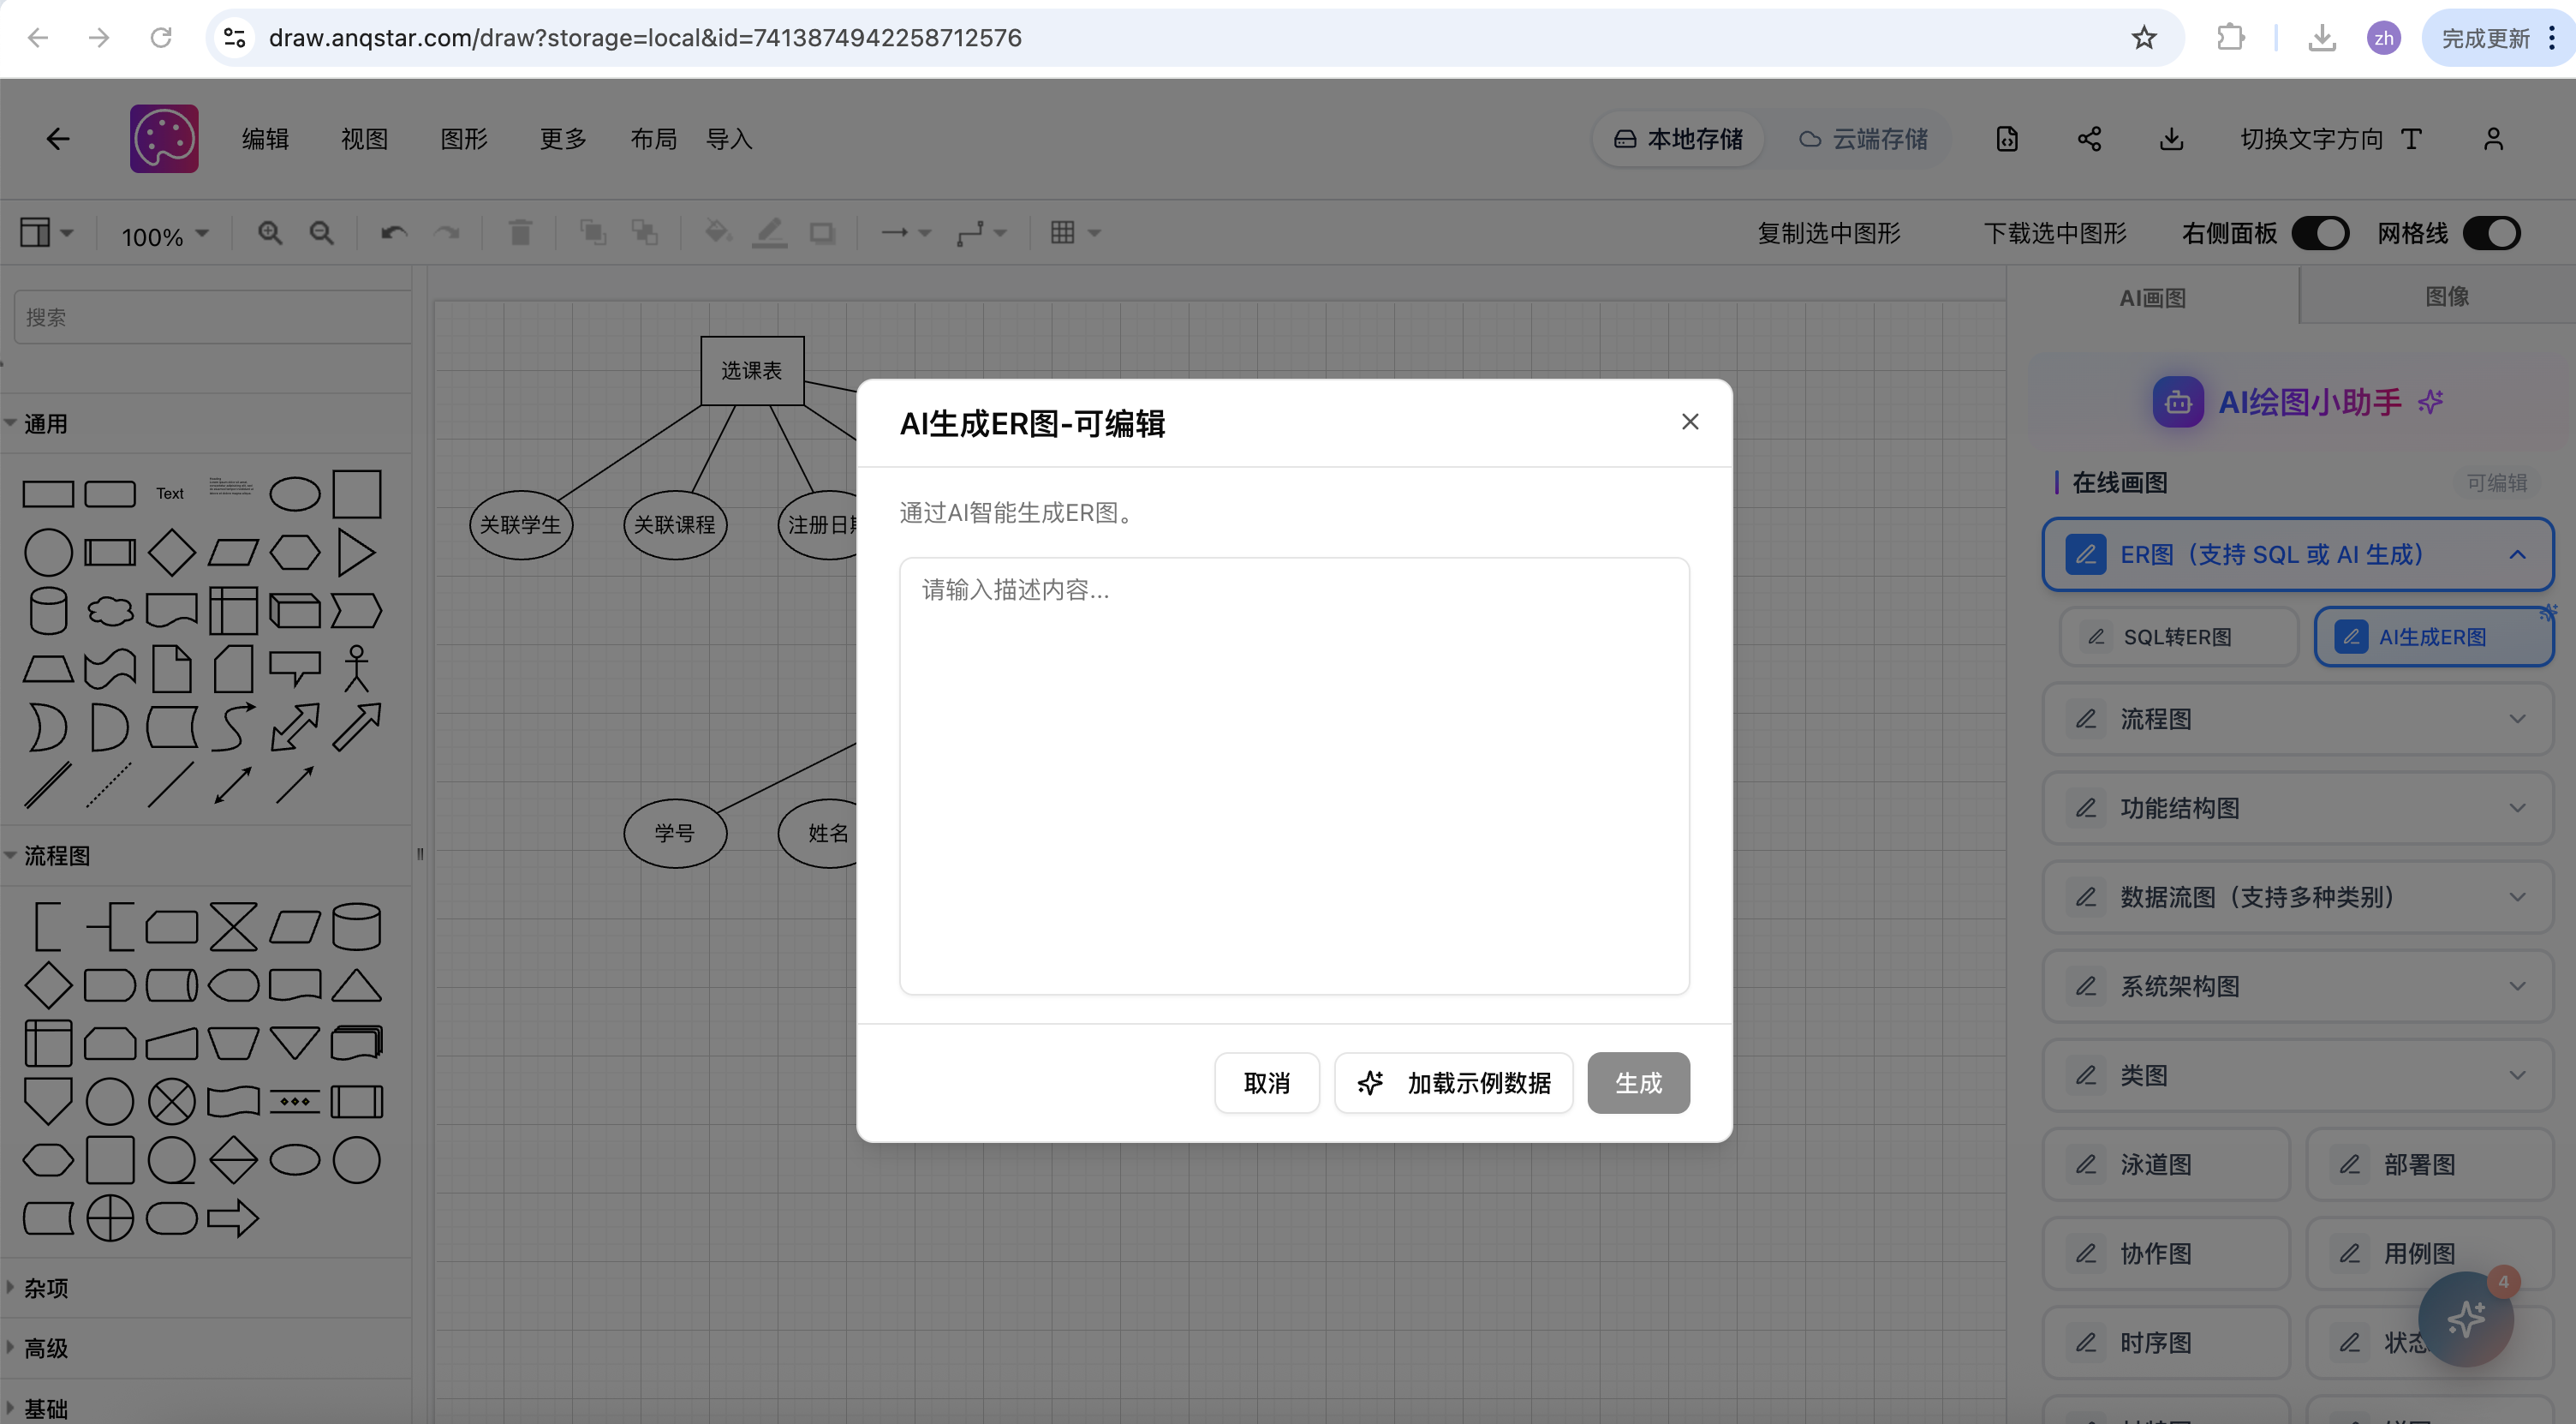Click the description text area in dialog
Screen dimensions: 2576x1424
[x=1294, y=775]
